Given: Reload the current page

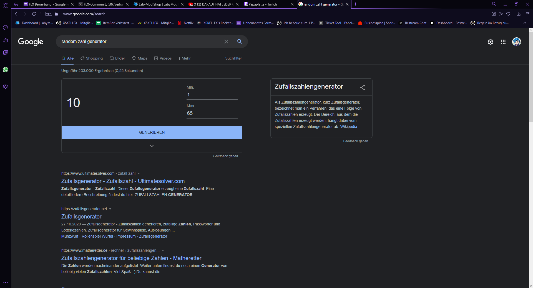Looking at the screenshot, I should 34,14.
